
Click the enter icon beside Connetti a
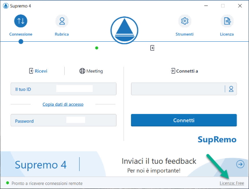[x=173, y=71]
